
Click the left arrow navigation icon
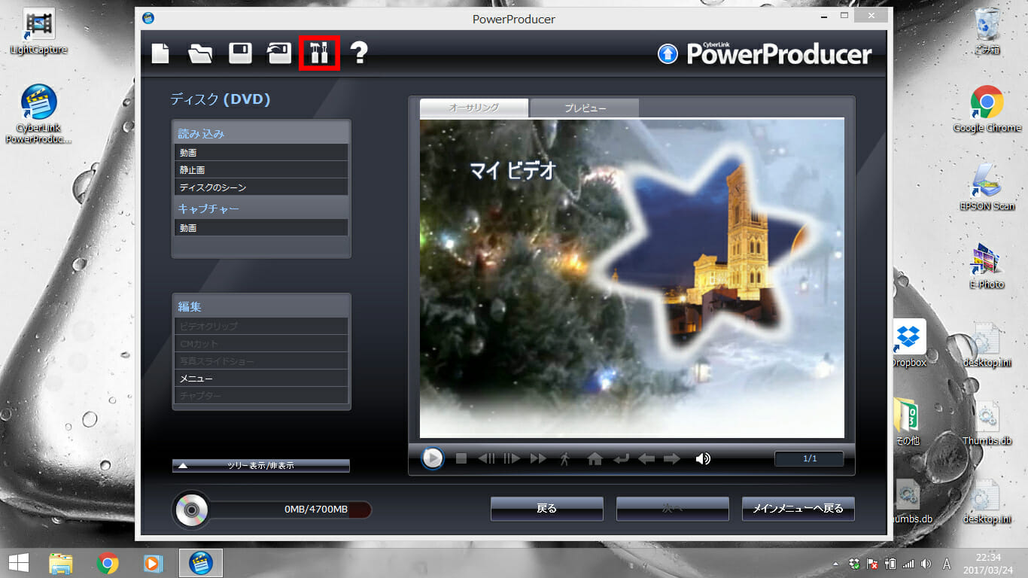click(x=646, y=458)
